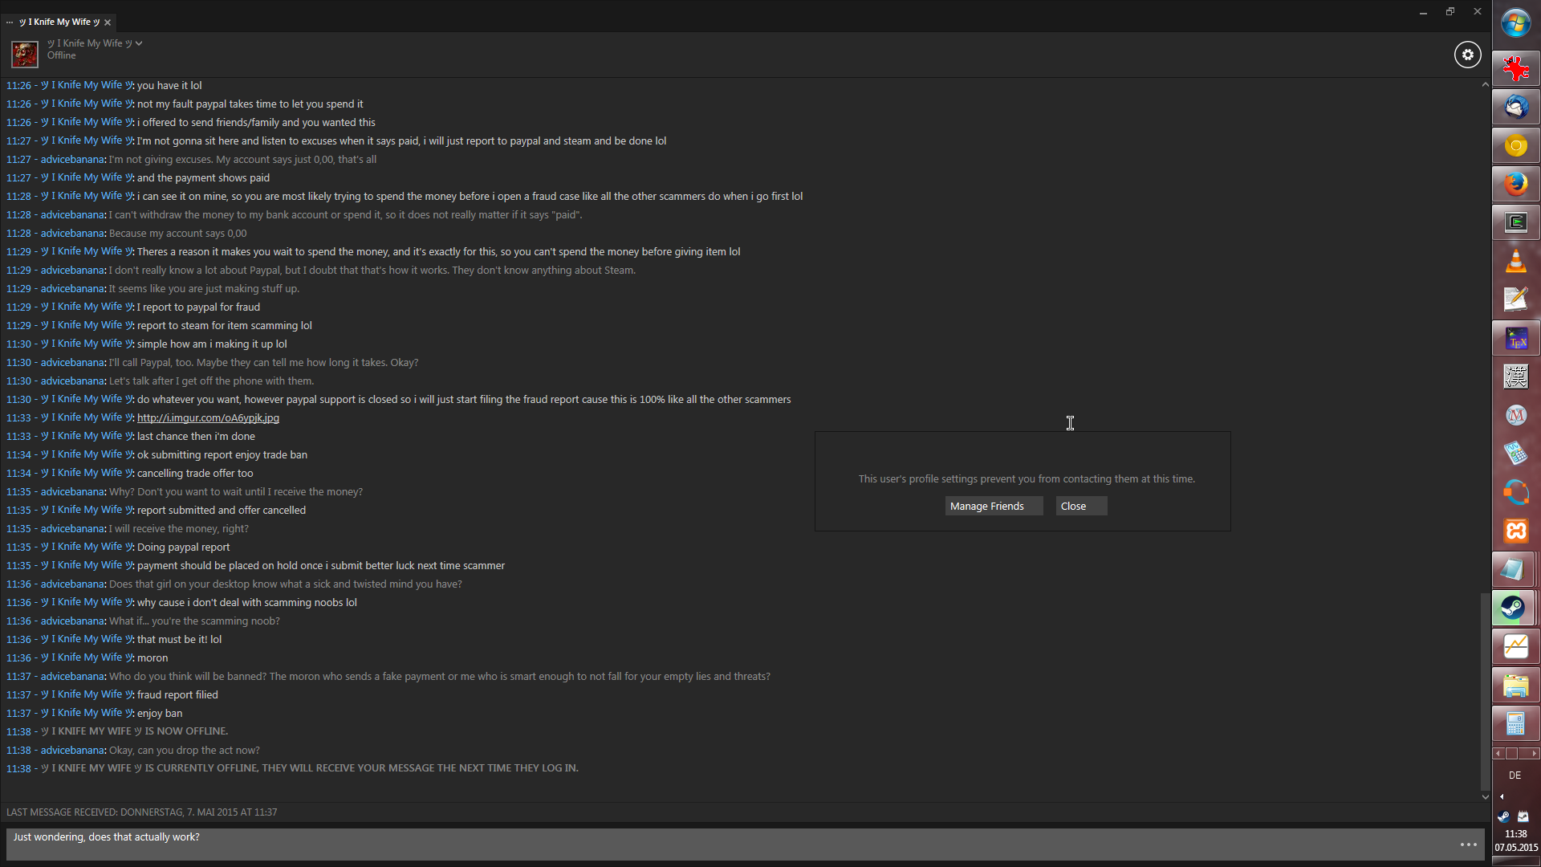Select the I Knife My Wife chat tab

click(x=59, y=22)
